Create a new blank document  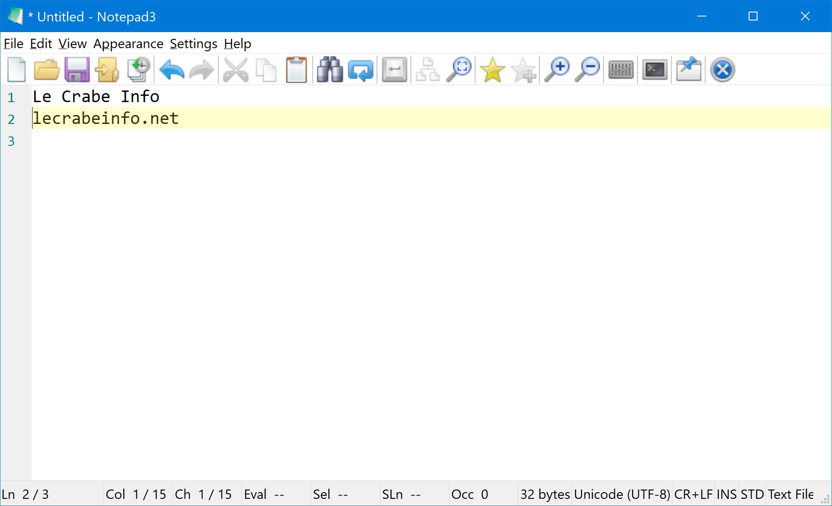pos(16,70)
